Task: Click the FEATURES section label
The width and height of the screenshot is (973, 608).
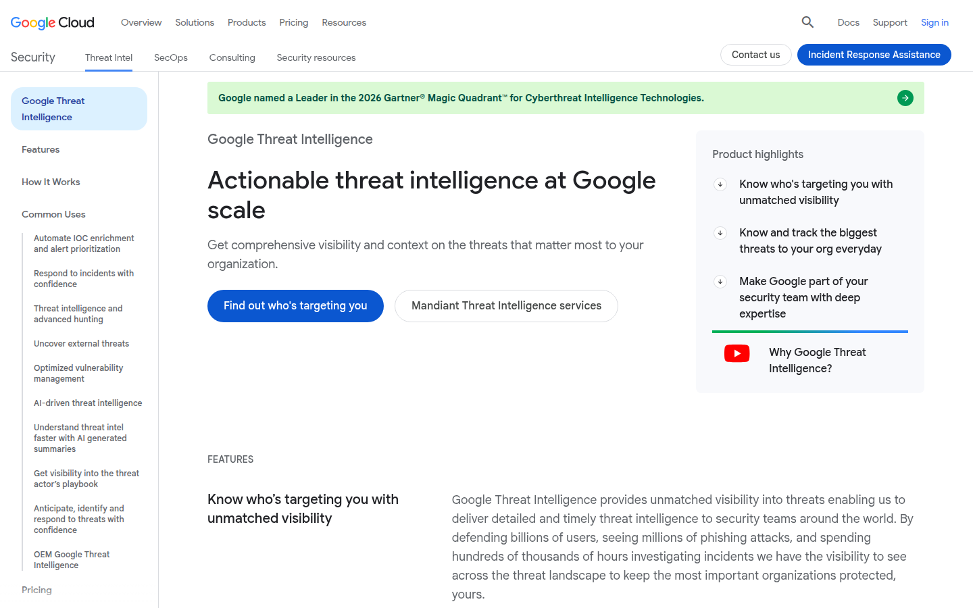Action: click(230, 459)
